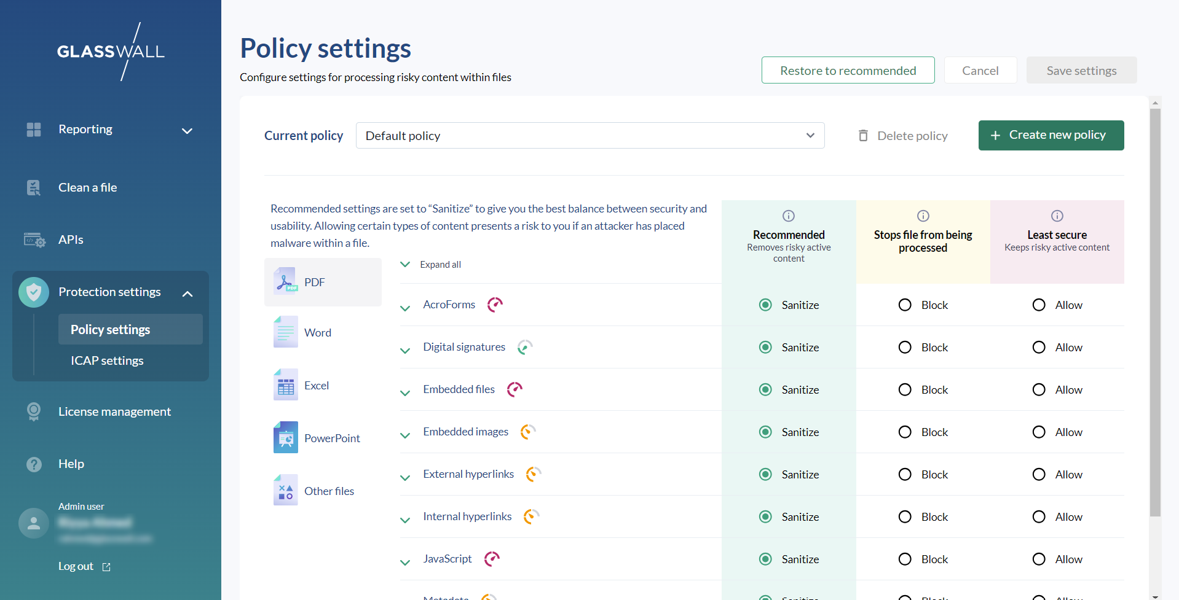
Task: Select the PowerPoint file type icon
Action: [285, 438]
